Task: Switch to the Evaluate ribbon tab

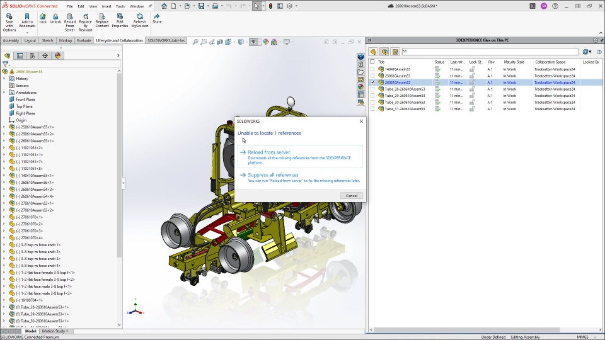Action: (x=84, y=40)
